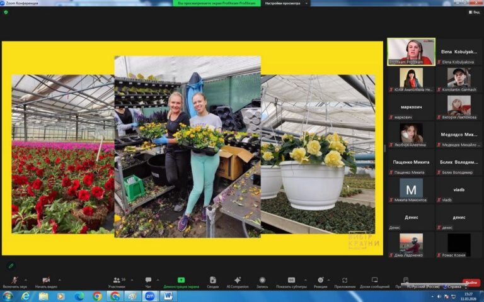The height and width of the screenshot is (302, 484).
Task: Start recording with Запись icon
Action: pyautogui.click(x=262, y=281)
